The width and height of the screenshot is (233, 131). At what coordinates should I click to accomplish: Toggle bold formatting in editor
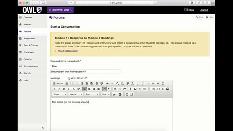tap(54, 89)
